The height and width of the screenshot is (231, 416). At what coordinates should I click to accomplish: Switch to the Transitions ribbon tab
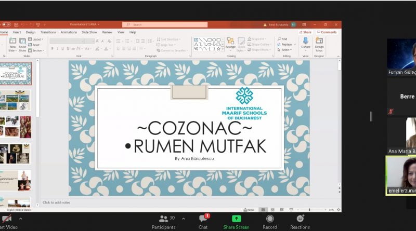click(48, 32)
